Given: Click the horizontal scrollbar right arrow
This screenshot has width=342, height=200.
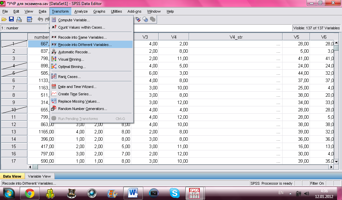Looking at the screenshot, I should point(332,167).
